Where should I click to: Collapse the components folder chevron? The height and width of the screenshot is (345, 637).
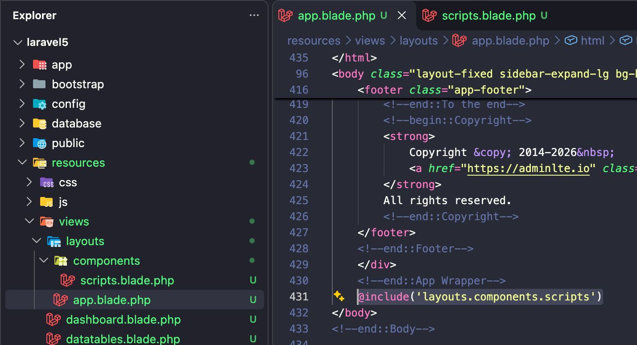(43, 261)
